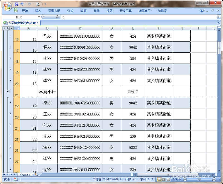The image size is (223, 184).
Task: Show outline level 3
Action: point(11,28)
